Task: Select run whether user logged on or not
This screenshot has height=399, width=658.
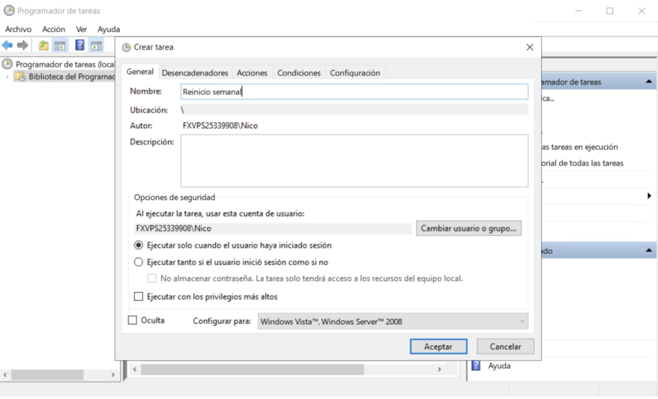Action: pyautogui.click(x=139, y=262)
